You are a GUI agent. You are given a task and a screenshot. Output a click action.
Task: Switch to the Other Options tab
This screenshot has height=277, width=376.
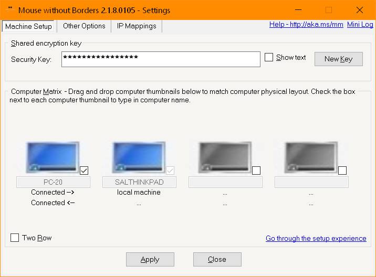click(x=84, y=26)
